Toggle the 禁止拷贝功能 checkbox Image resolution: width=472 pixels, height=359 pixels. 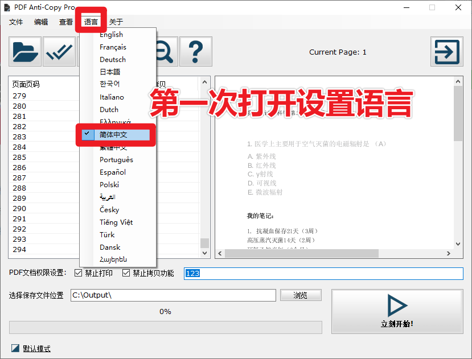126,273
